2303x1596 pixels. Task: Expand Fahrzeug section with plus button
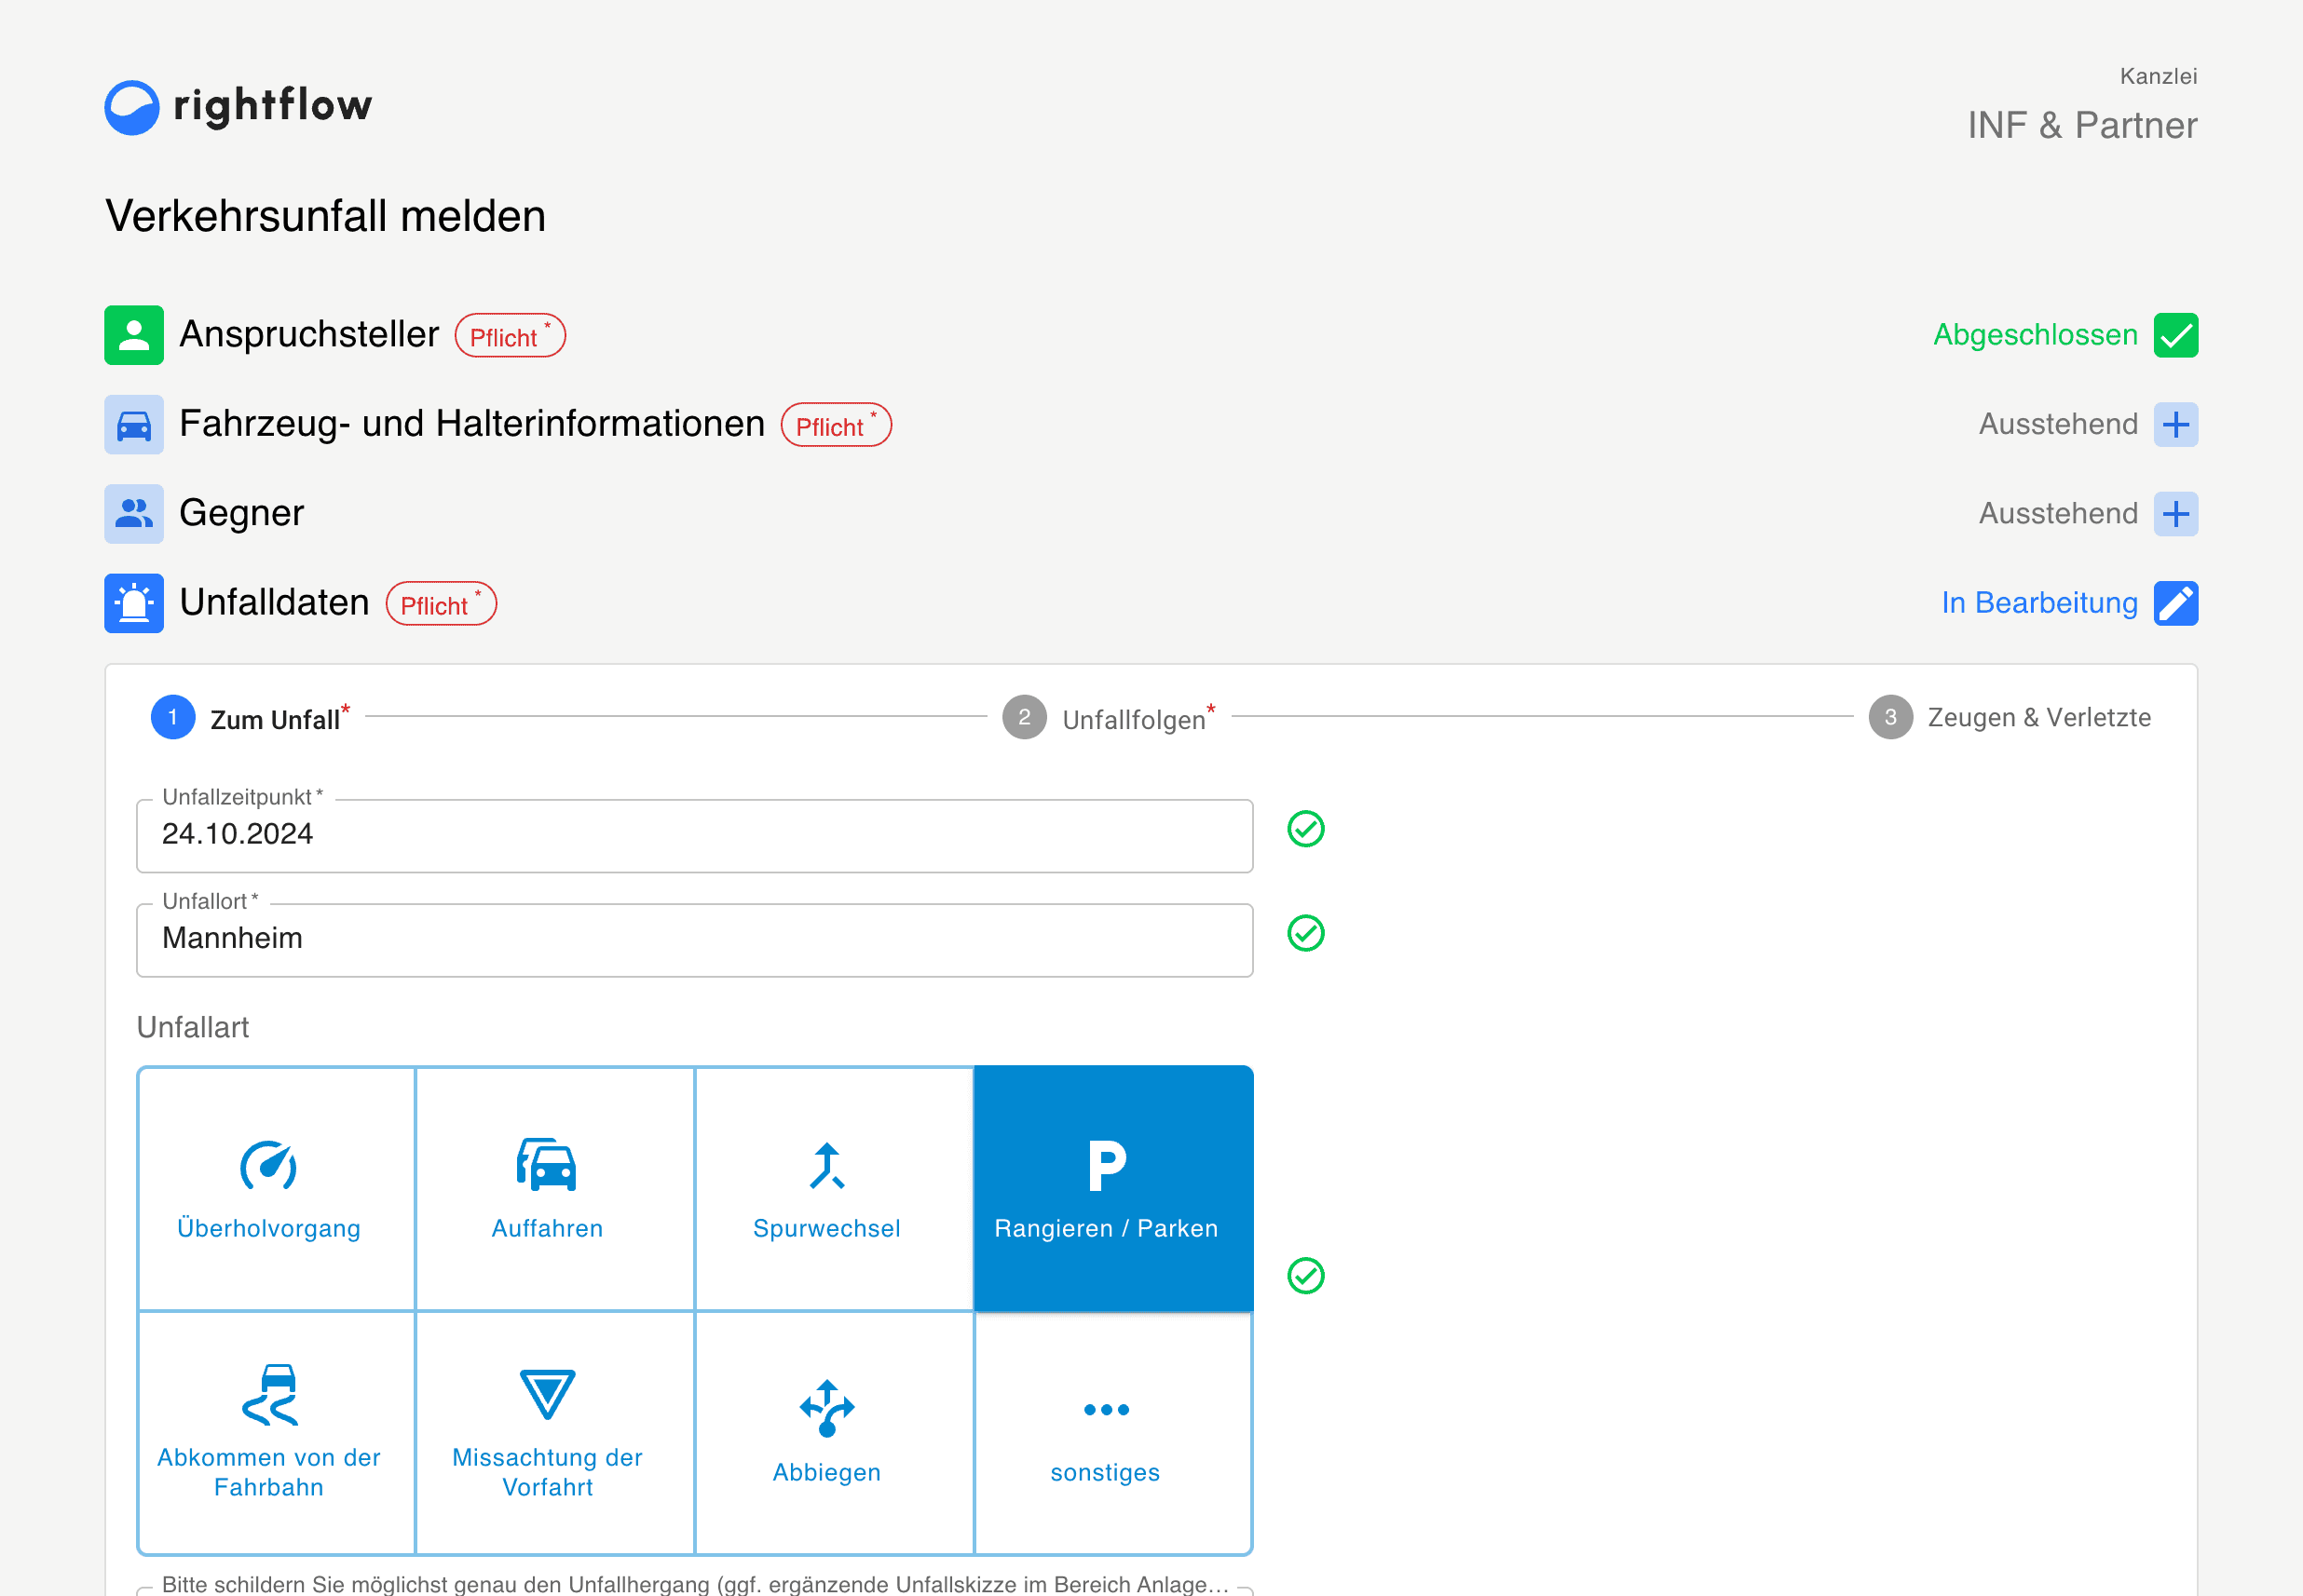pyautogui.click(x=2175, y=424)
